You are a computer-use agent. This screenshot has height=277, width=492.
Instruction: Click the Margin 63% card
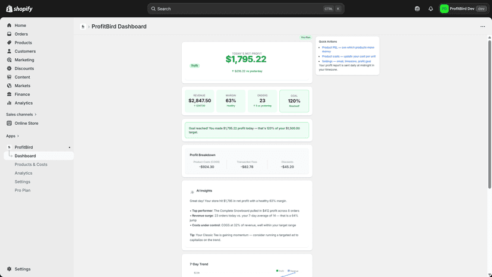(x=231, y=101)
